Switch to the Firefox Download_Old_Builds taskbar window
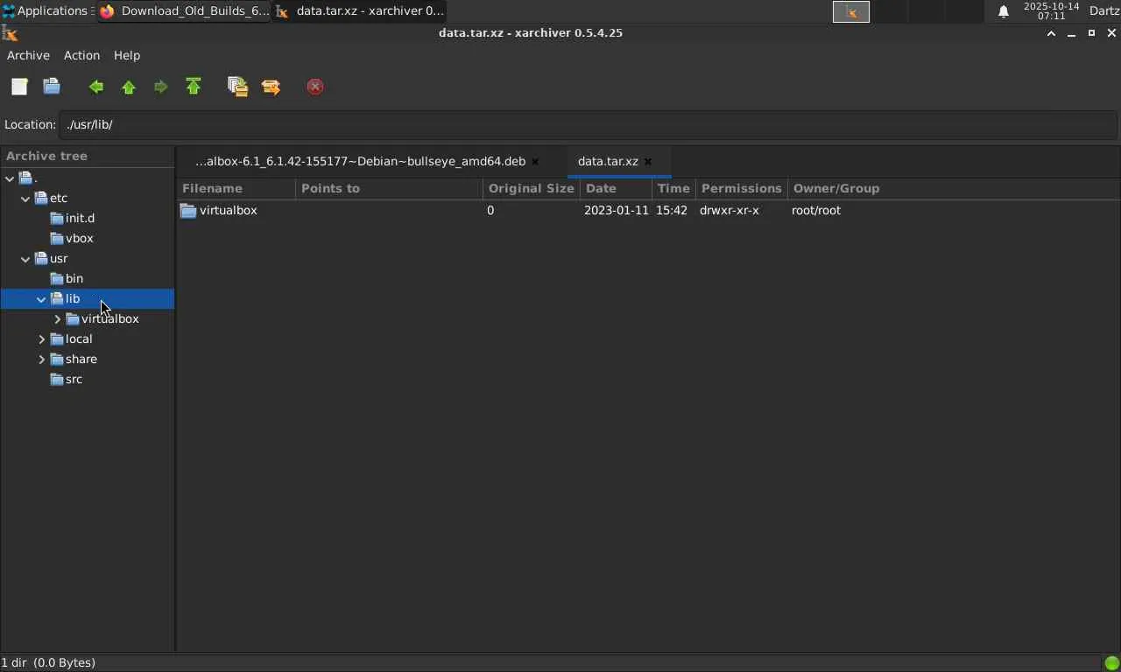 click(x=184, y=11)
